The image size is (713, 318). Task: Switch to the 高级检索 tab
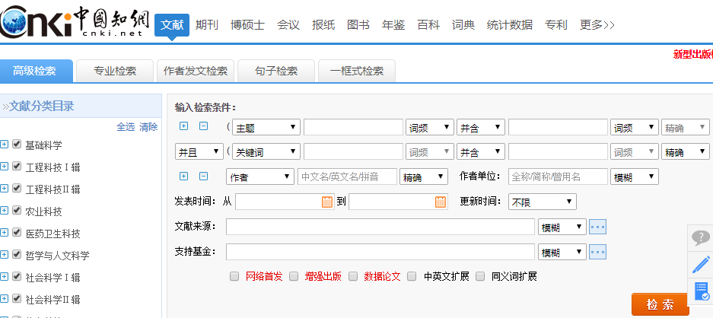37,71
